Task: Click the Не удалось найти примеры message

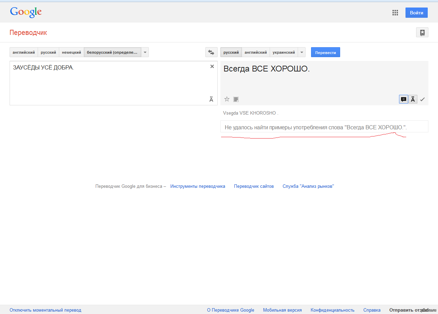Action: (x=315, y=128)
